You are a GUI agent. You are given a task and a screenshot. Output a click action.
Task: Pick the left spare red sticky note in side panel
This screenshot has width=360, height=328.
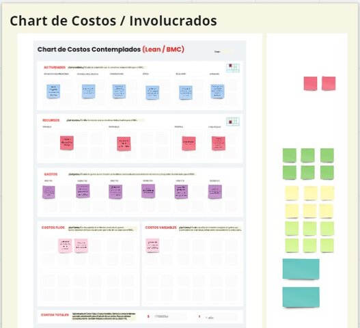(x=310, y=83)
